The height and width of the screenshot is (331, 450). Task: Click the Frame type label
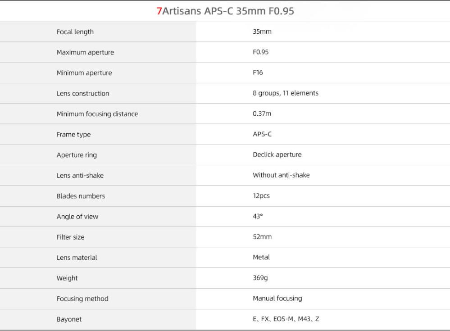(73, 135)
